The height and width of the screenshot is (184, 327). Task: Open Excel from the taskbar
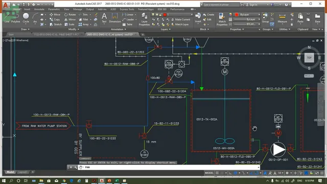117,180
